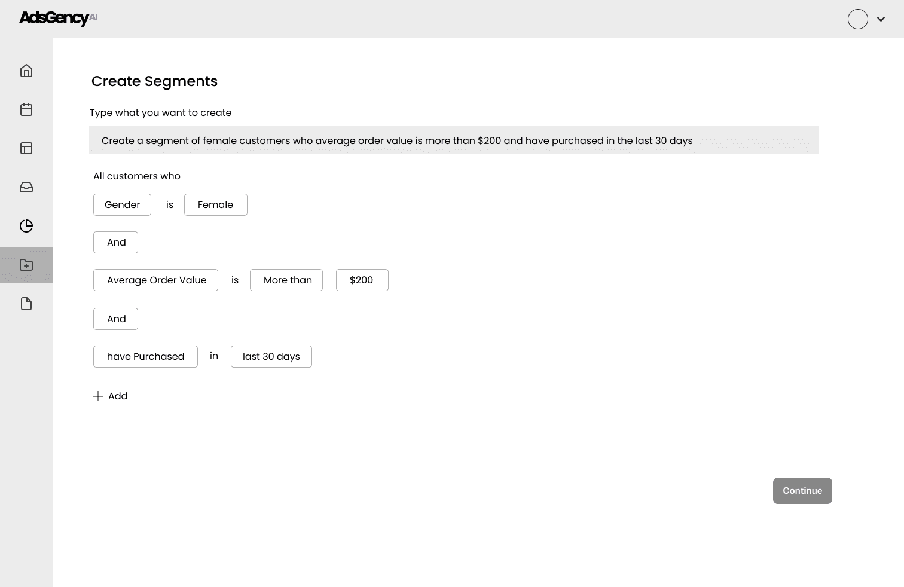This screenshot has height=587, width=904.
Task: Click the Continue button
Action: (x=802, y=491)
